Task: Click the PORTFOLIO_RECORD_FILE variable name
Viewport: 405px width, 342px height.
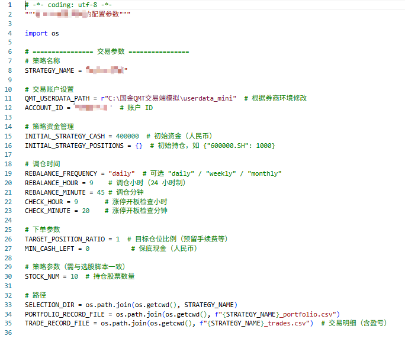Action: (65, 314)
